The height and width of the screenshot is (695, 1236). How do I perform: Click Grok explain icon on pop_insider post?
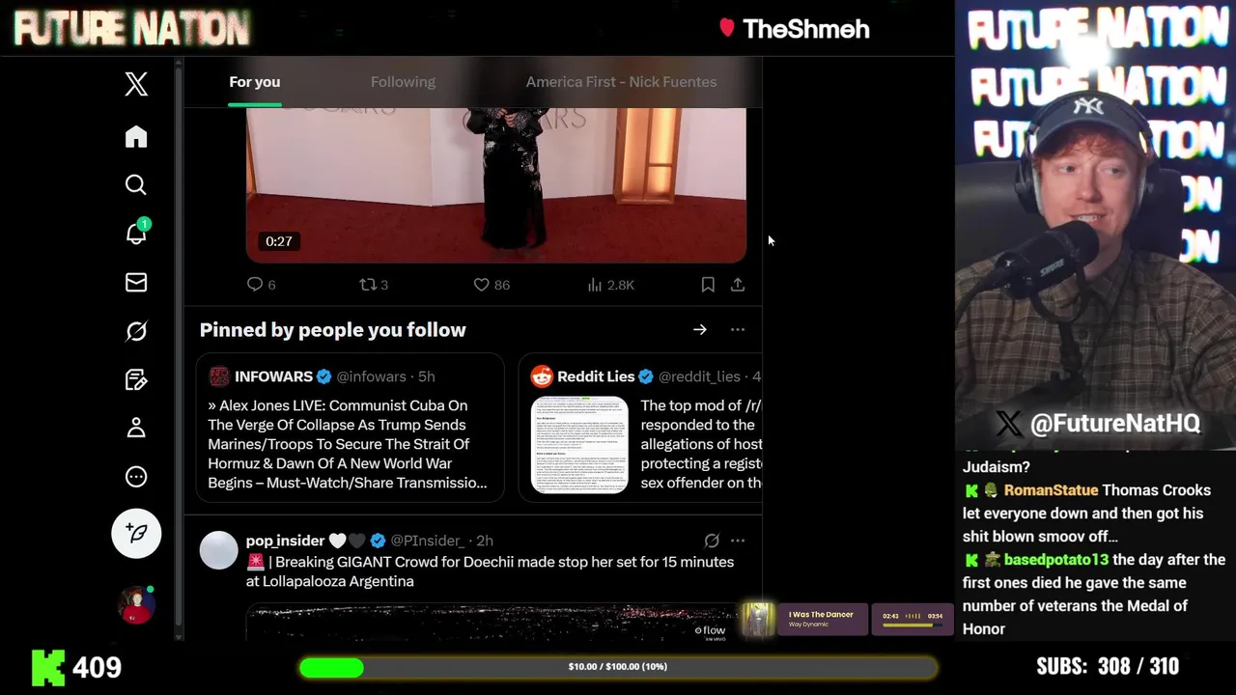(712, 541)
